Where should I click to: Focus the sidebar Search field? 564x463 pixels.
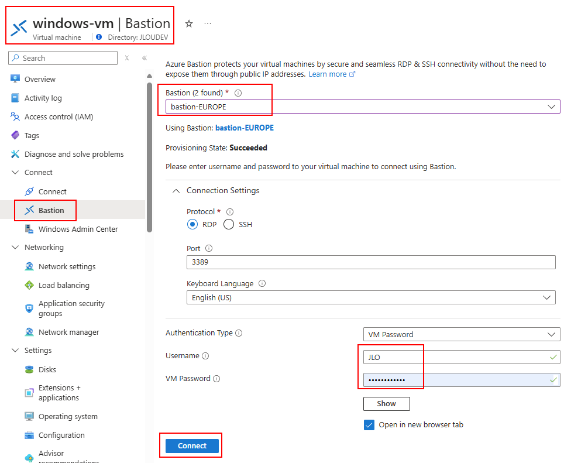point(63,58)
